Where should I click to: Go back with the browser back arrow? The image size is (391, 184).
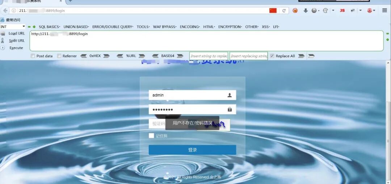[5, 11]
